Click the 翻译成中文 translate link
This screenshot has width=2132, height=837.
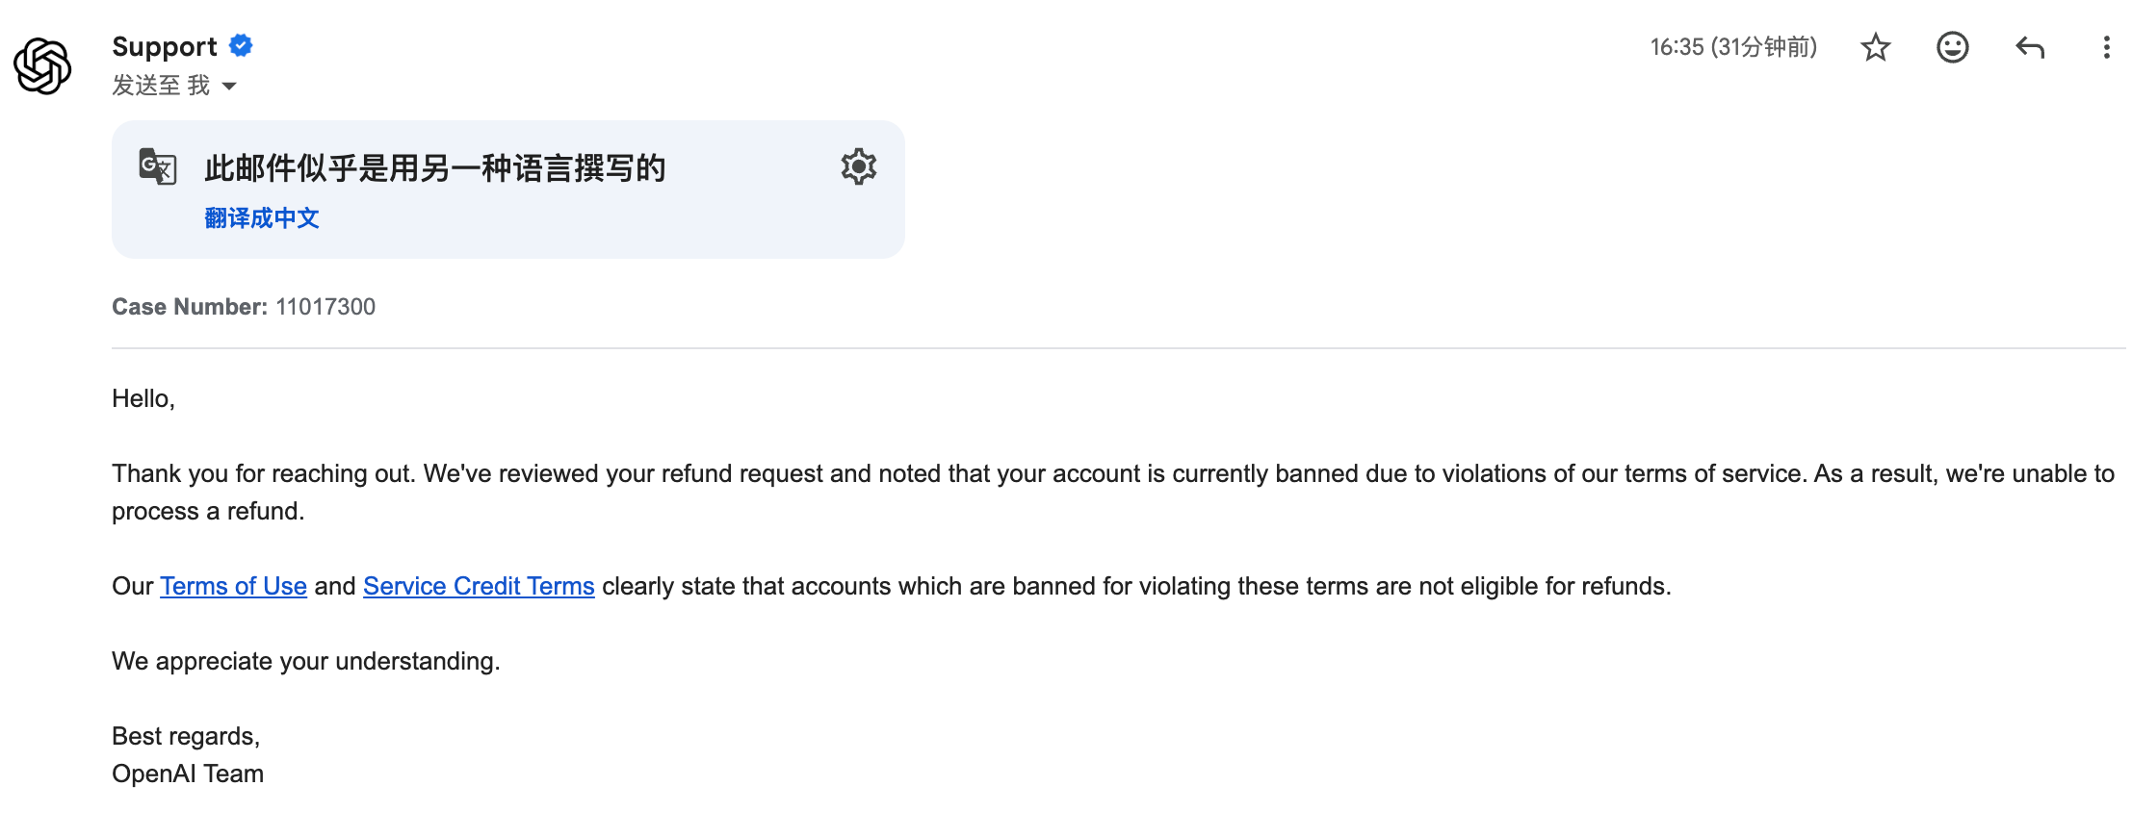point(262,218)
